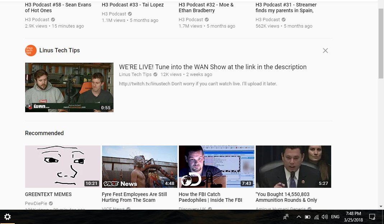Click verified badge under H3 Podcast #58

pos(53,20)
